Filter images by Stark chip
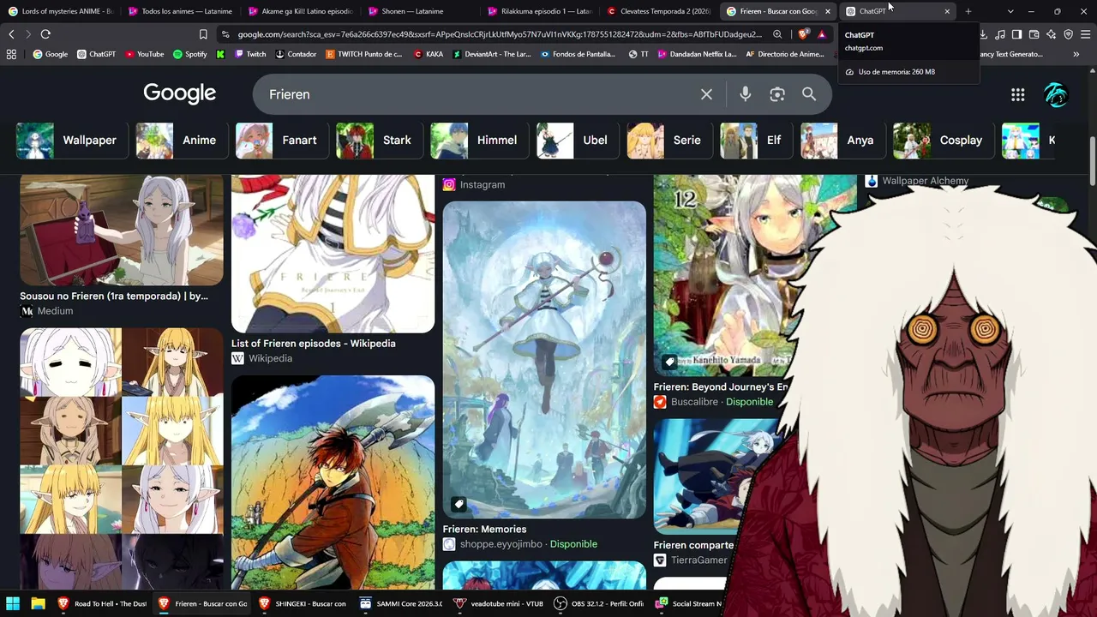This screenshot has height=617, width=1097. pyautogui.click(x=380, y=141)
